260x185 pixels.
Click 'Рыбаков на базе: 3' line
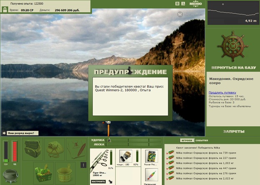(x=222, y=103)
